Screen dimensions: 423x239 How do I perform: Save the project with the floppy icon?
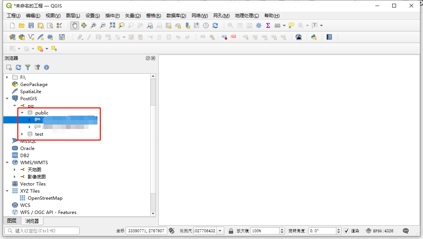point(31,25)
